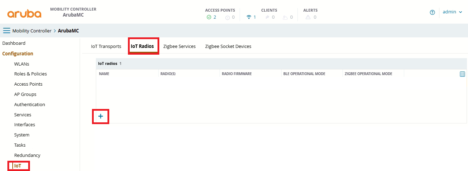
Task: Open Authentication settings
Action: point(30,104)
